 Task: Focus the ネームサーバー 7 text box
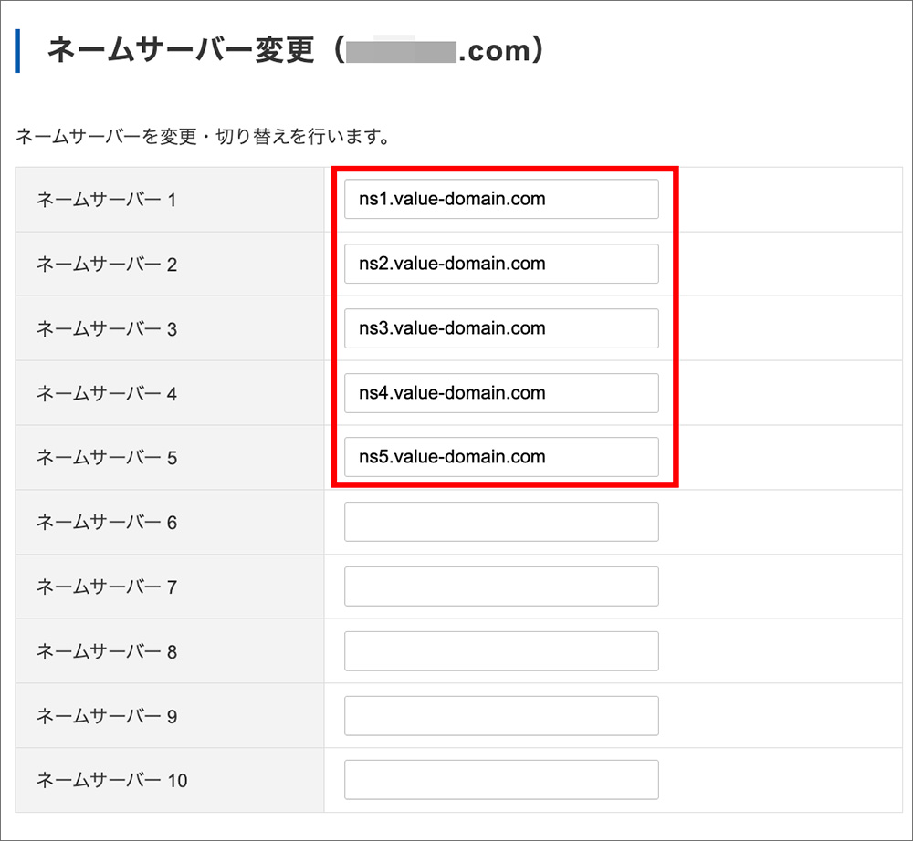click(501, 586)
